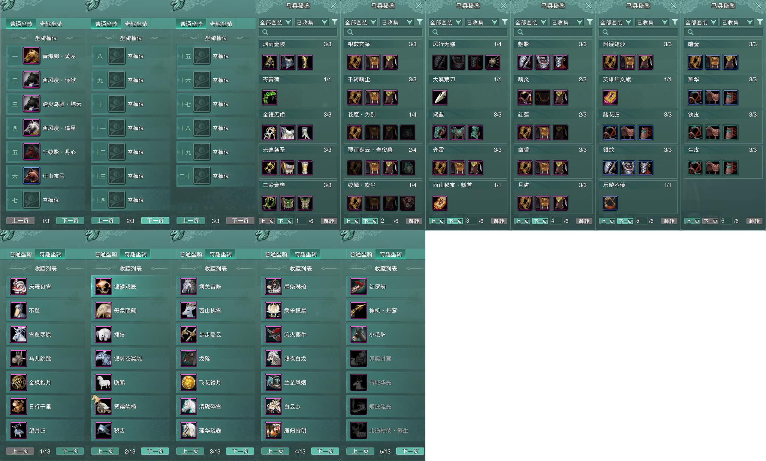This screenshot has height=461, width=766.
Task: Open 全部套装 dropdown in panel listing 银鞍玄采
Action: click(x=360, y=22)
